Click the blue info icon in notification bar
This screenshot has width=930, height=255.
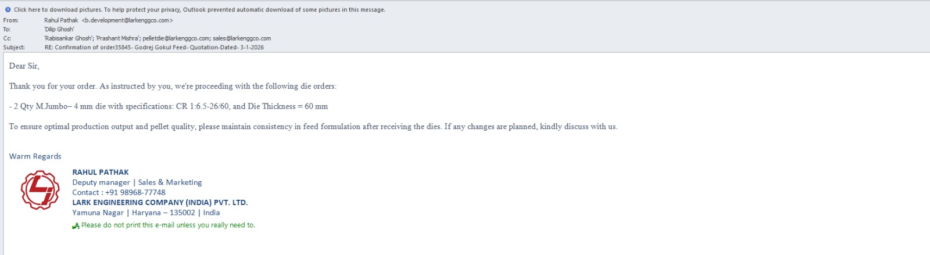(x=8, y=9)
